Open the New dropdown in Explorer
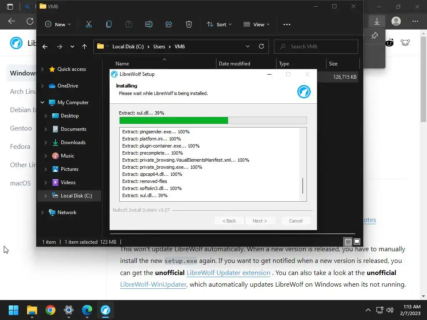The height and width of the screenshot is (320, 427). tap(58, 25)
